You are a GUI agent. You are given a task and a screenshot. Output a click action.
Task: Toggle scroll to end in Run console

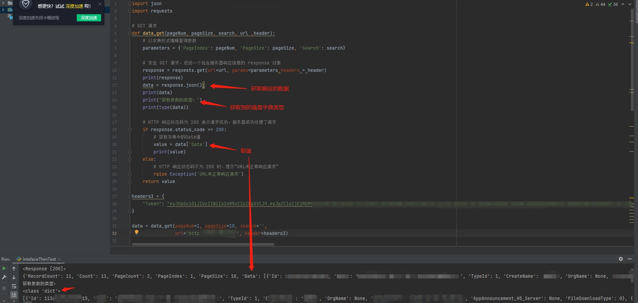click(x=14, y=295)
